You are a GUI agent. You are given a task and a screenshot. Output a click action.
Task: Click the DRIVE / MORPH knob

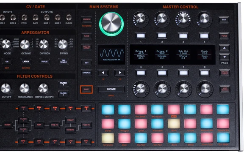(43, 88)
